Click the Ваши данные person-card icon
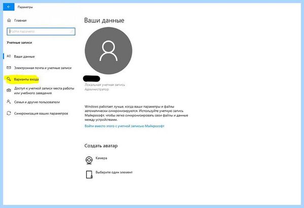Image resolution: width=304 pixels, height=208 pixels. pos(9,56)
